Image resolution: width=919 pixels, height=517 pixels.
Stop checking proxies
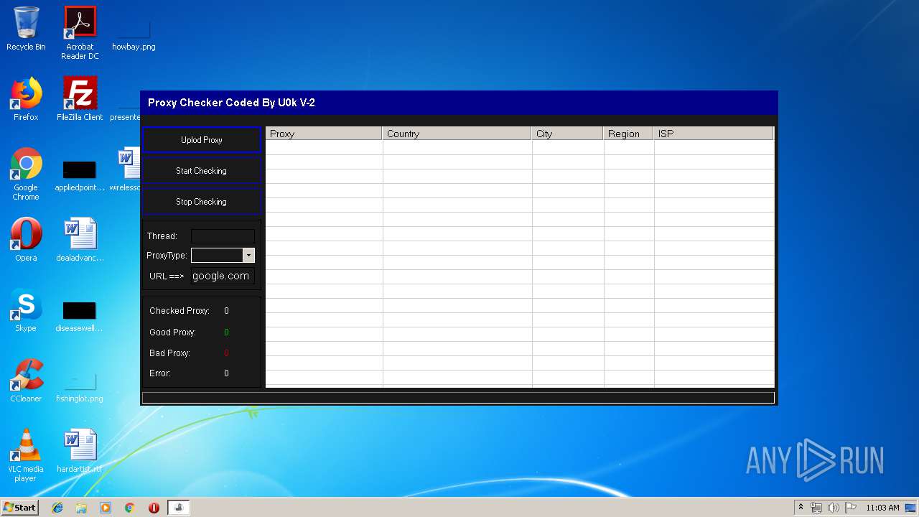point(201,202)
